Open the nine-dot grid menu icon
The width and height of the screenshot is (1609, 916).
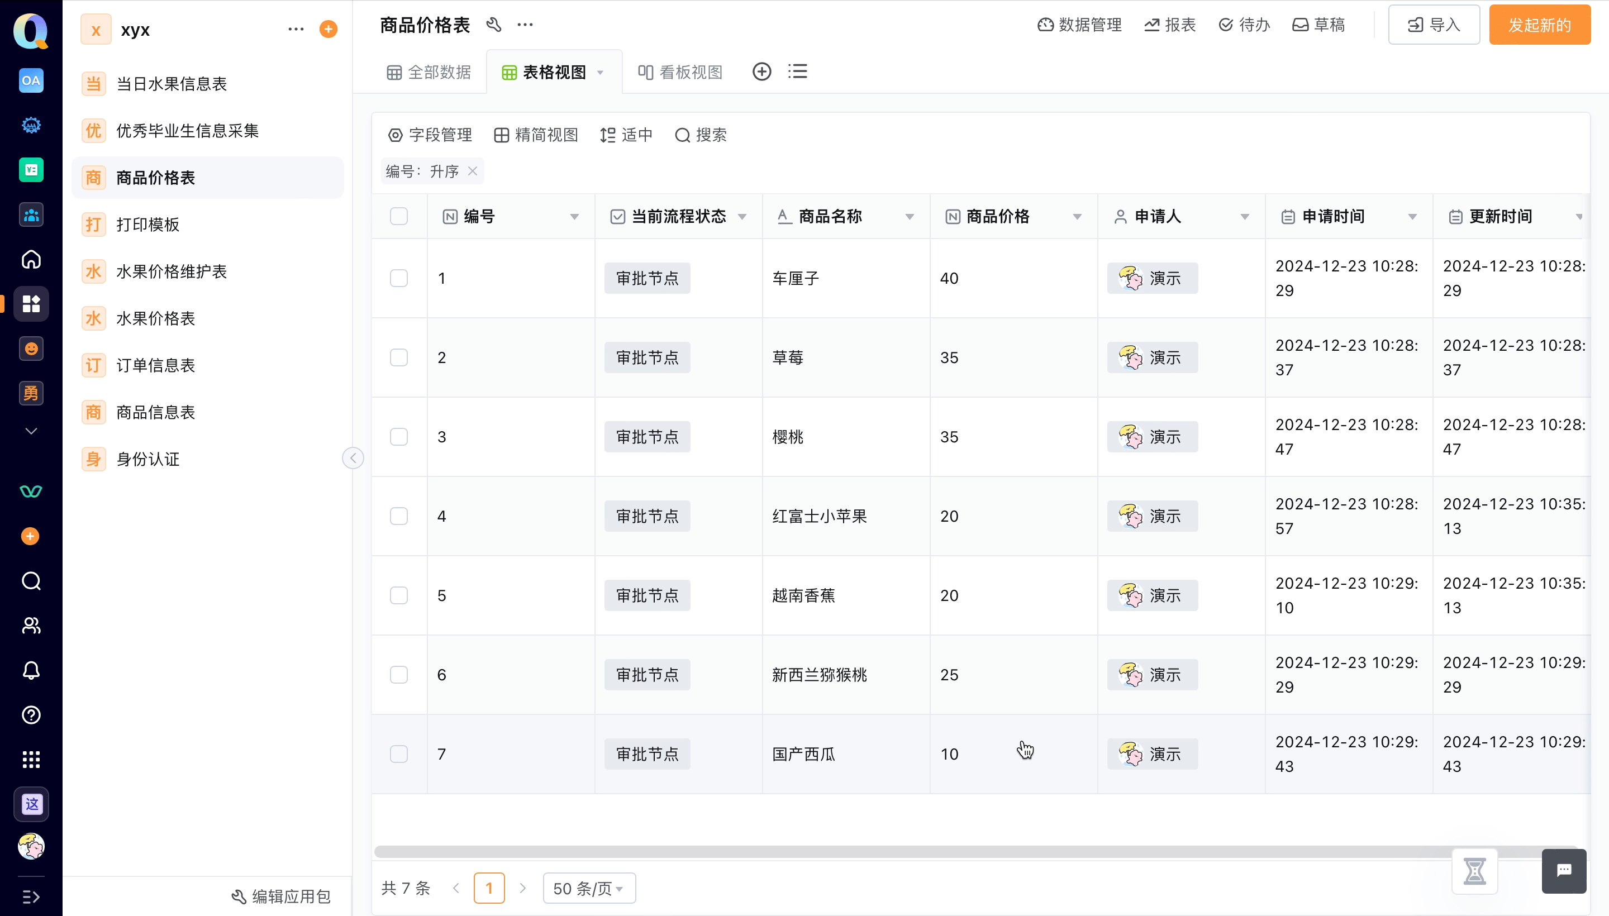point(31,760)
